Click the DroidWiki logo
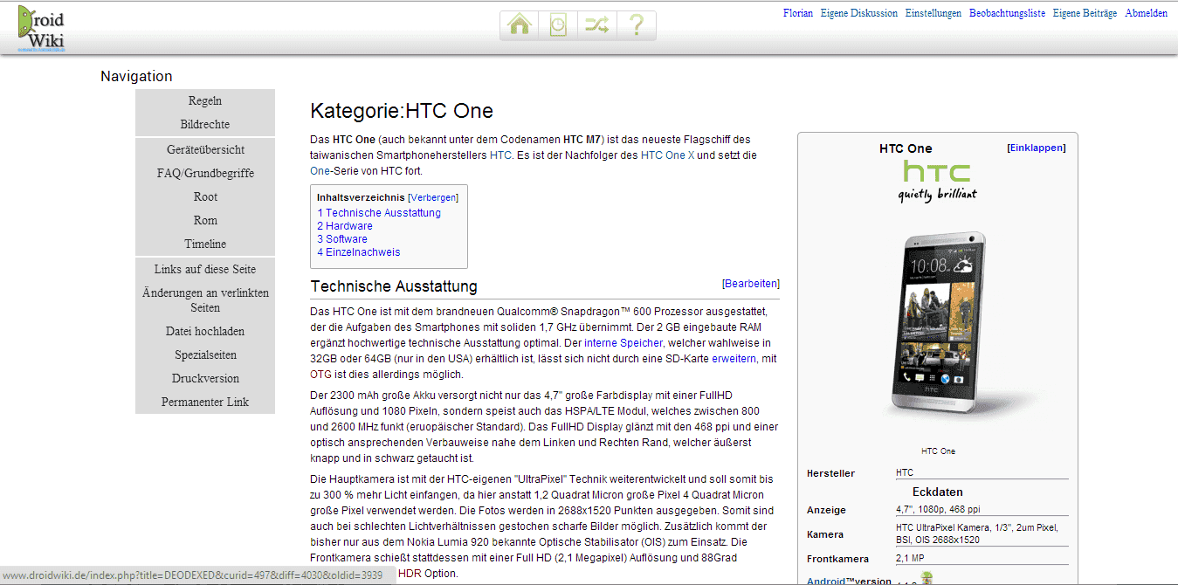The width and height of the screenshot is (1178, 585). pyautogui.click(x=41, y=27)
